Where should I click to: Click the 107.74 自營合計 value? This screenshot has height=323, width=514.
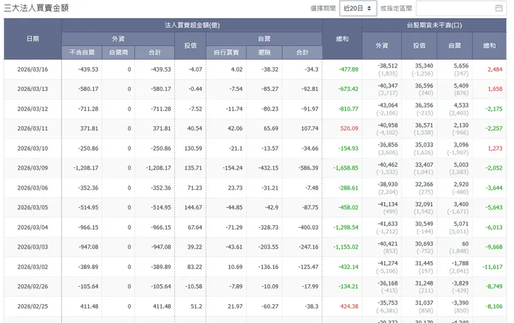[310, 129]
